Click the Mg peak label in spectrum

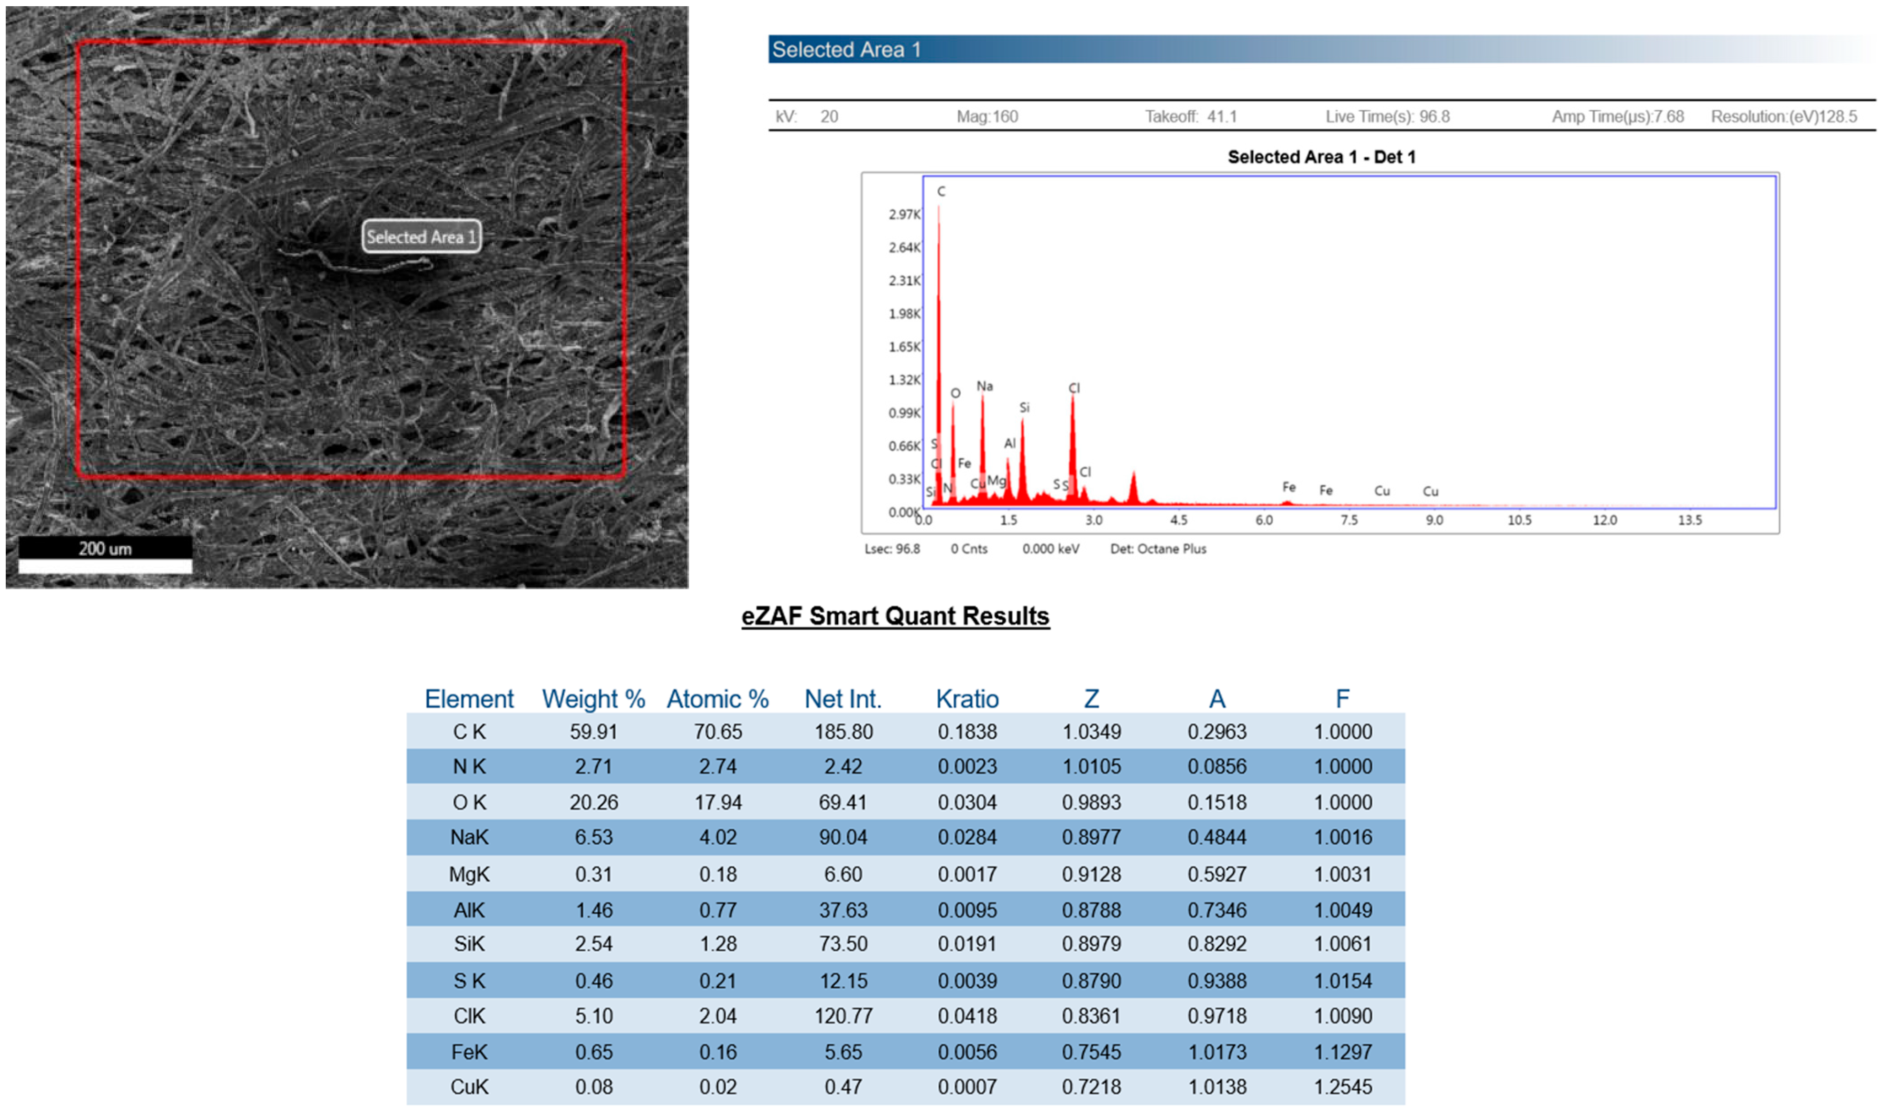pyautogui.click(x=997, y=481)
